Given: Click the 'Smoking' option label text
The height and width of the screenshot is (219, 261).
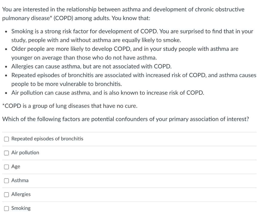Looking at the screenshot, I should tap(21, 208).
